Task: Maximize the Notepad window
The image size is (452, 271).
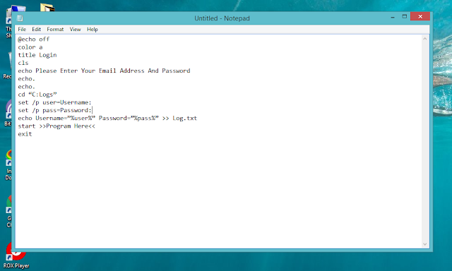Action: click(x=405, y=17)
